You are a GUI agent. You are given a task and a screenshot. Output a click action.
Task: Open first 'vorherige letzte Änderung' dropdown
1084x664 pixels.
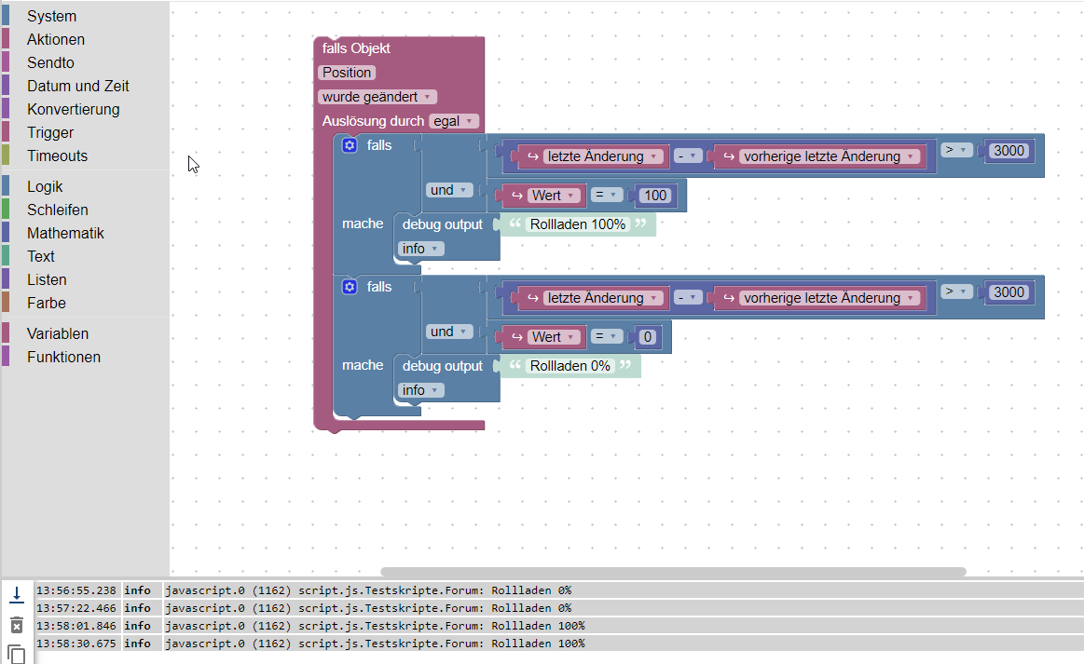pyautogui.click(x=830, y=156)
